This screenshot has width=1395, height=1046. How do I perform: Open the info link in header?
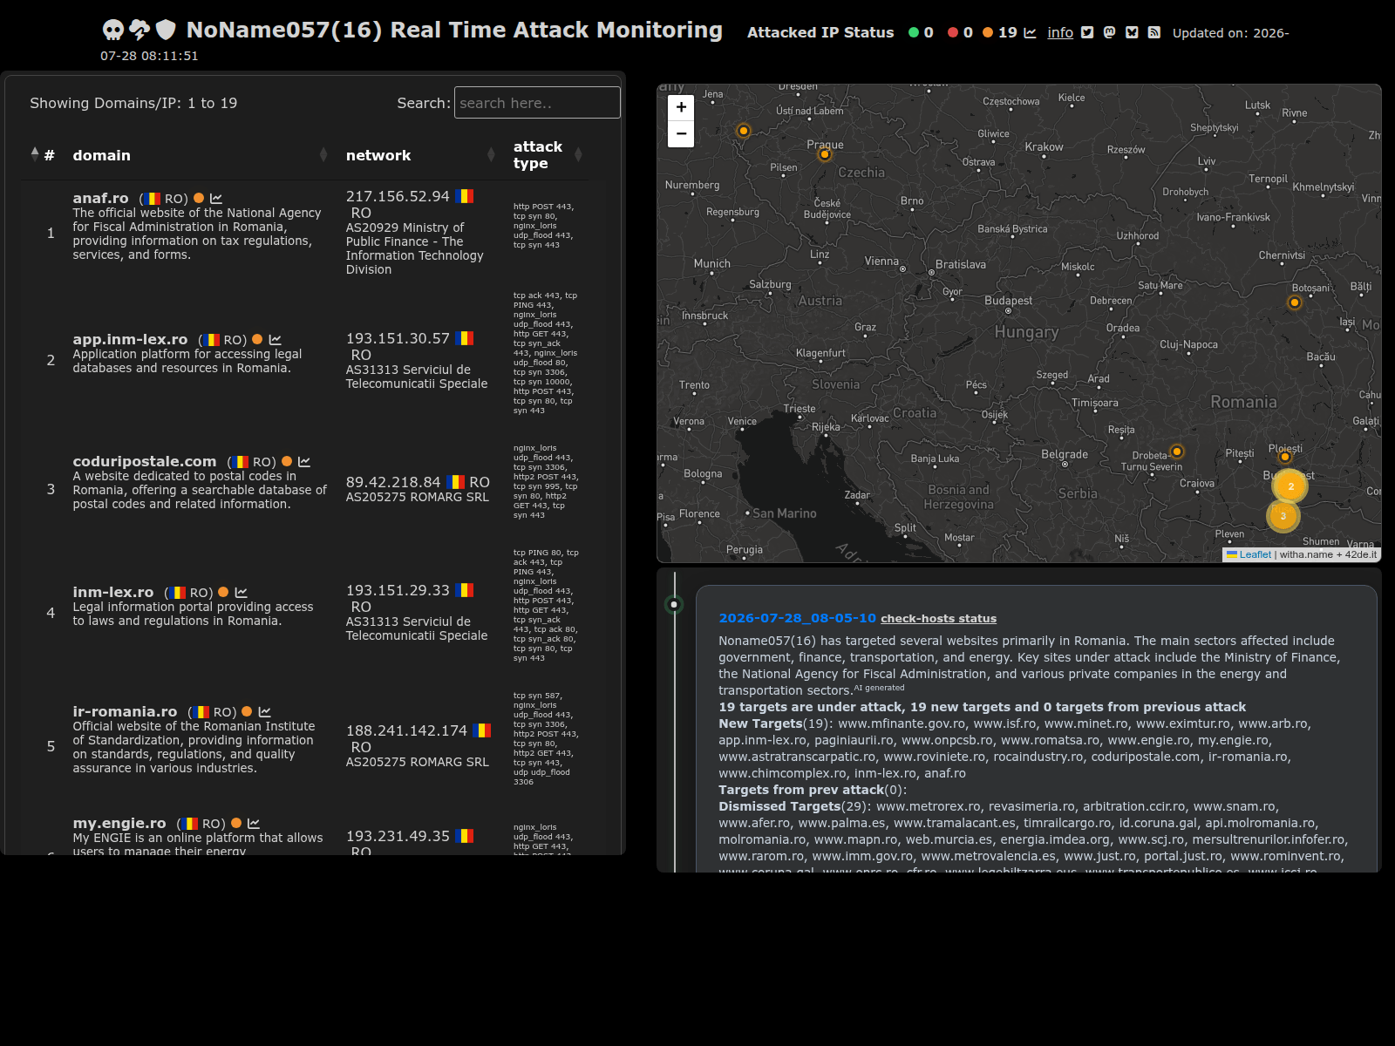tap(1060, 32)
